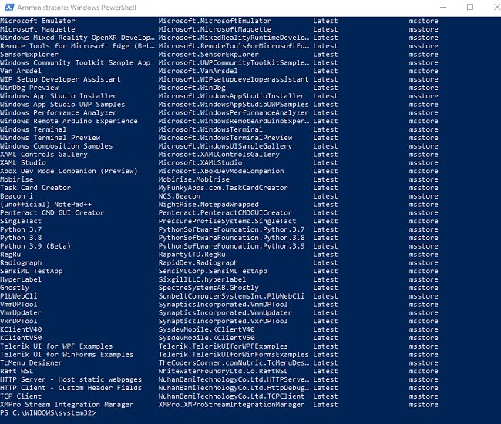The width and height of the screenshot is (501, 424).
Task: Click the ID 'PythonSoftwareFoundation.Python.3.8'
Action: [232, 238]
